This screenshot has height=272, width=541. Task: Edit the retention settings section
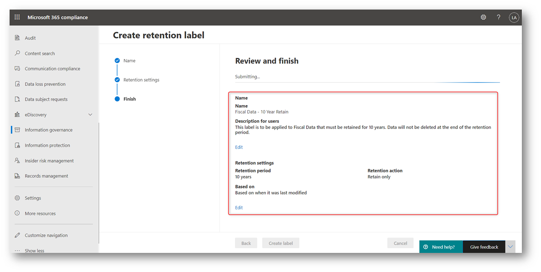tap(239, 208)
